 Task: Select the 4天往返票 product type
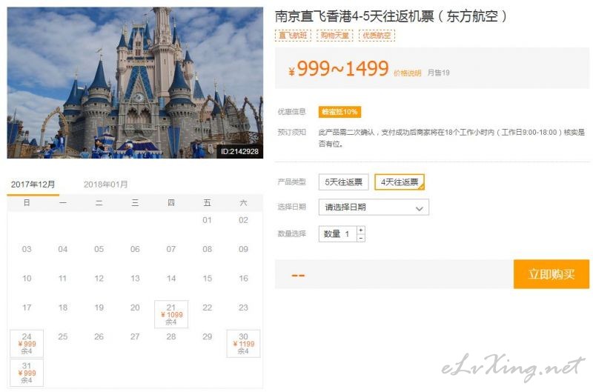coord(400,182)
